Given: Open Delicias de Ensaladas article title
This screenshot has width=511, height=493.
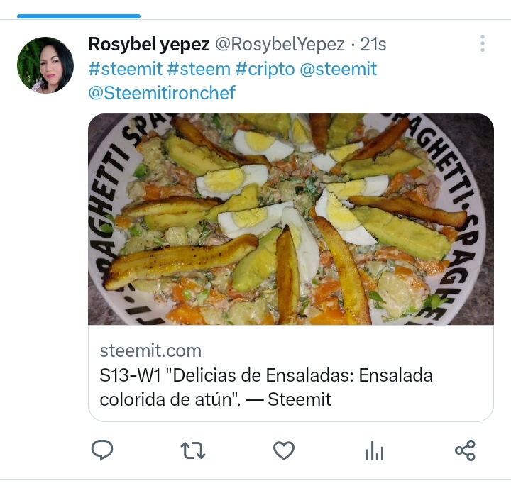Looking at the screenshot, I should [x=266, y=387].
